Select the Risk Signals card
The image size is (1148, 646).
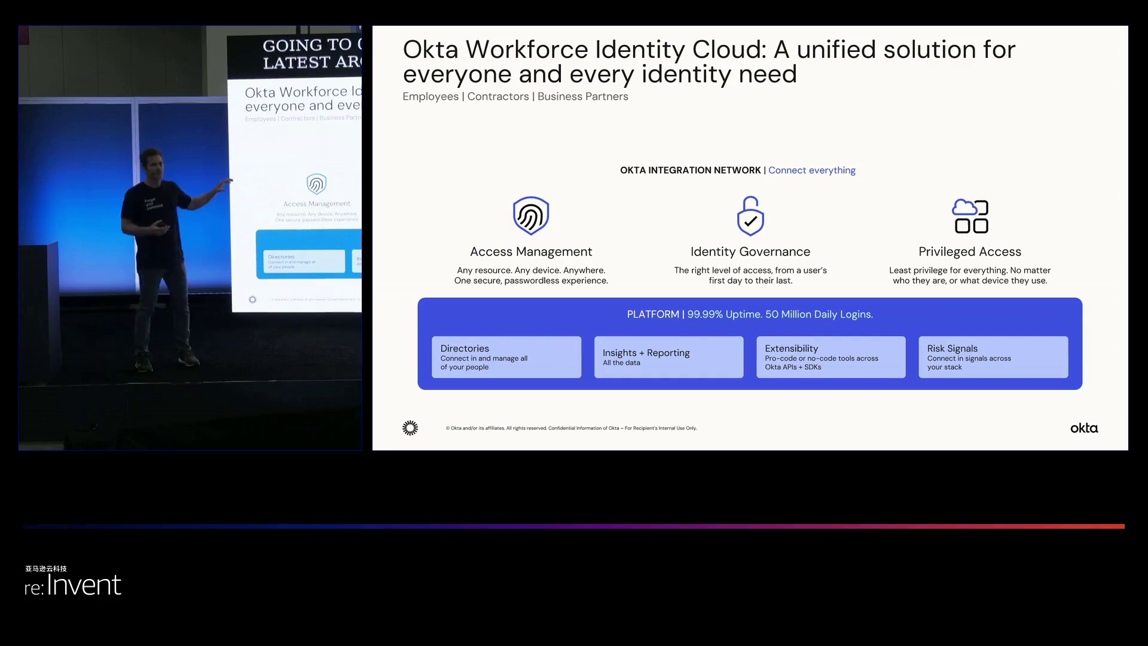tap(993, 357)
